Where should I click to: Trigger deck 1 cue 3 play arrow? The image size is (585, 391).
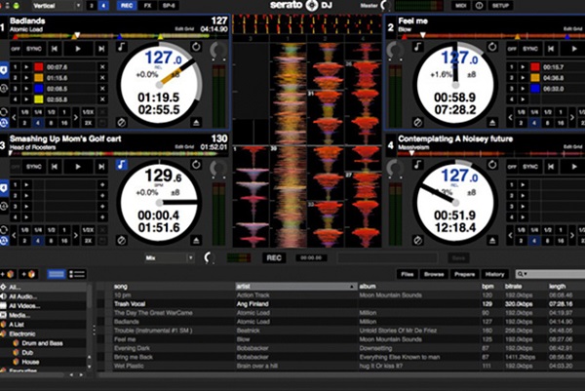click(26, 89)
